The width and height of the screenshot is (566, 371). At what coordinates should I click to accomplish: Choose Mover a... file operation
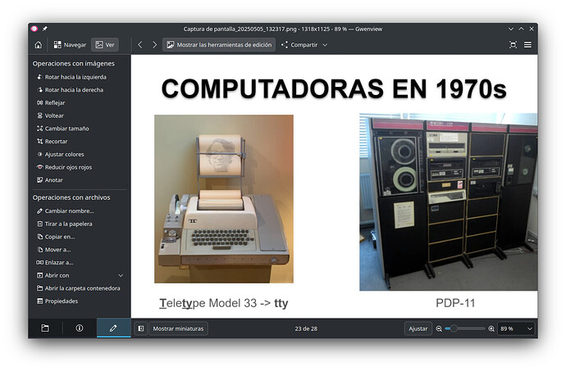coord(53,250)
